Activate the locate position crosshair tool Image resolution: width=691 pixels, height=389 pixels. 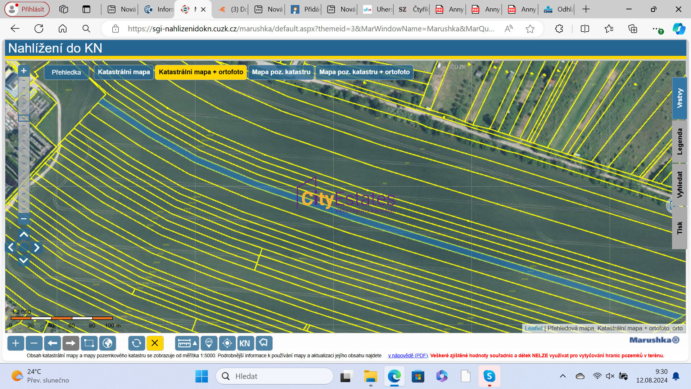(227, 343)
